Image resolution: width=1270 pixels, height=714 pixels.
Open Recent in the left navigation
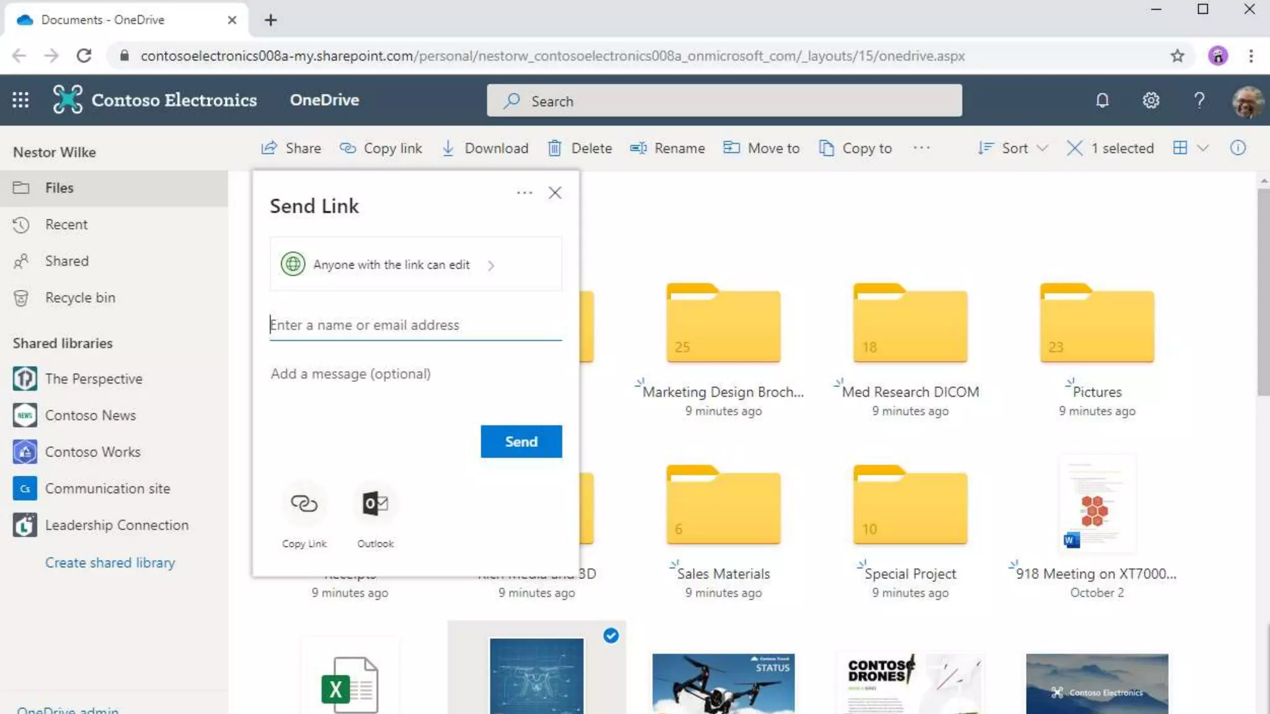(x=66, y=224)
